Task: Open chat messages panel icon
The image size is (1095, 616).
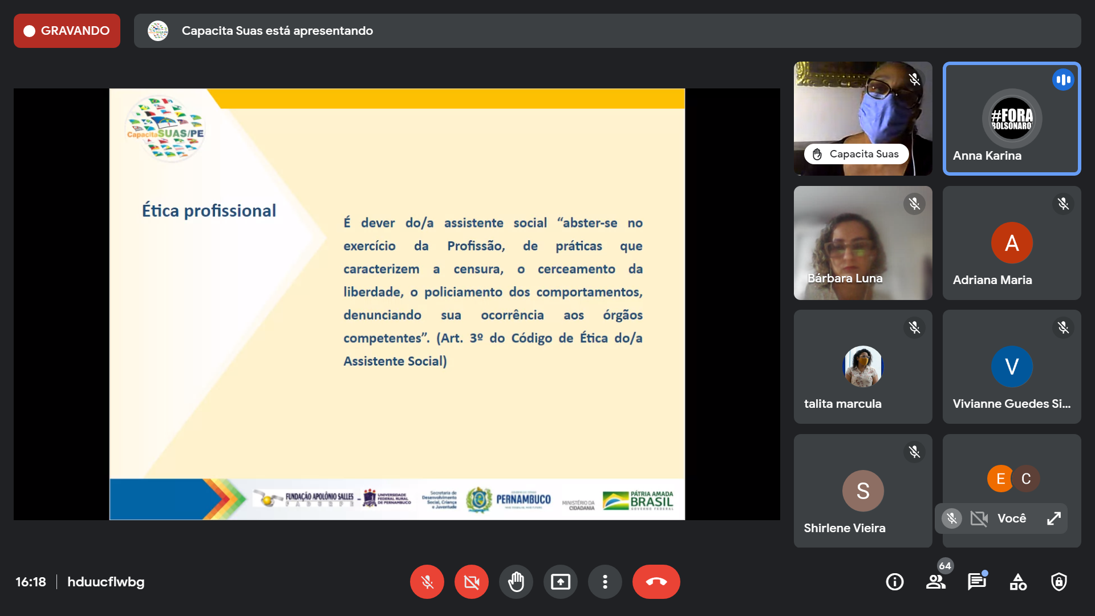Action: pos(976,582)
